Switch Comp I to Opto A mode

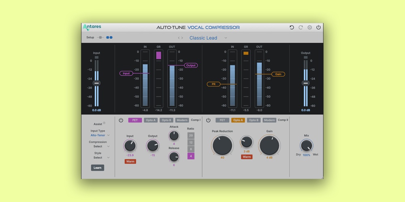(151, 120)
